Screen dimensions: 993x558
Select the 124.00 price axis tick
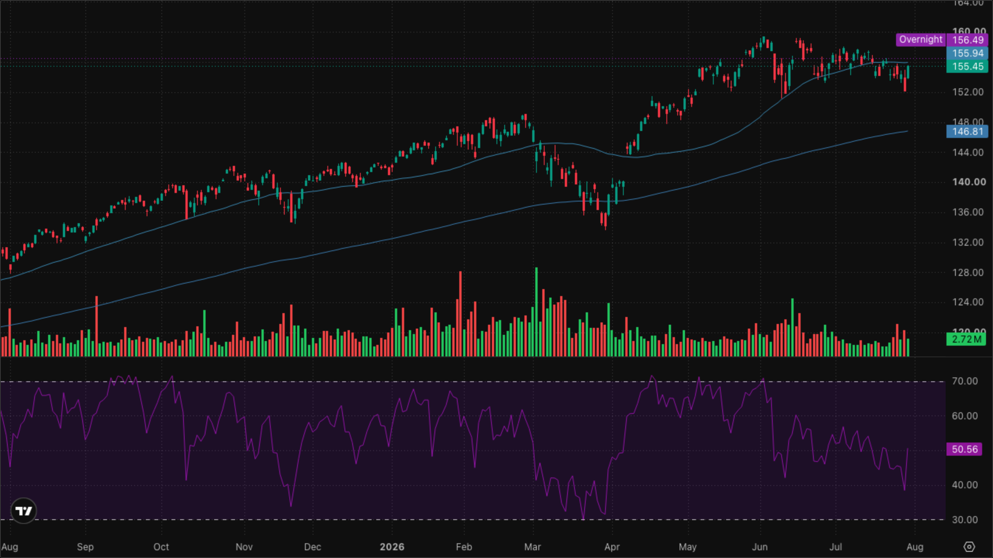click(968, 302)
